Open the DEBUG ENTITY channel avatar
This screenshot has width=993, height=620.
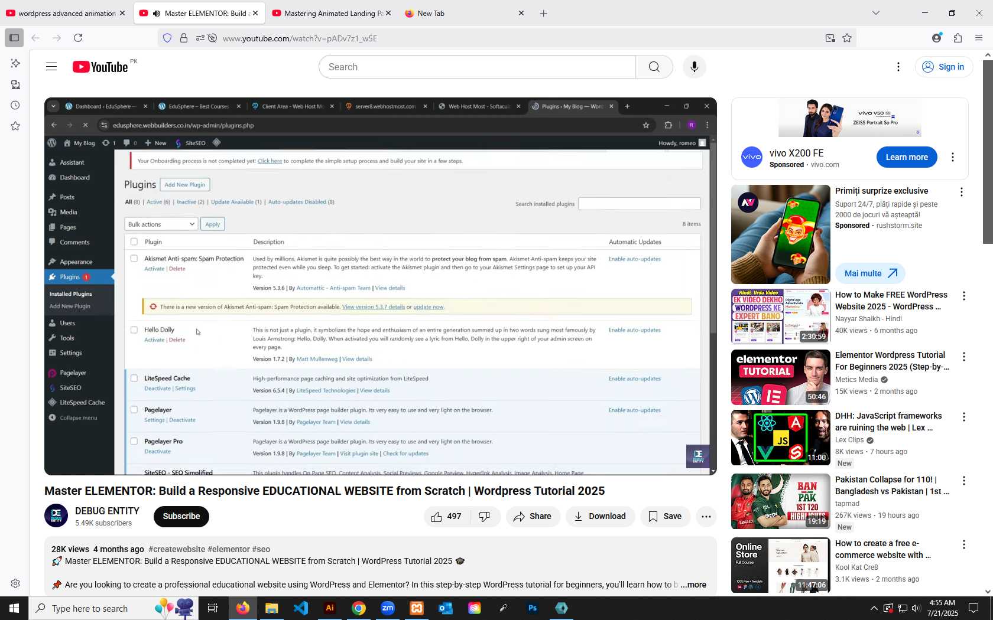pyautogui.click(x=56, y=515)
